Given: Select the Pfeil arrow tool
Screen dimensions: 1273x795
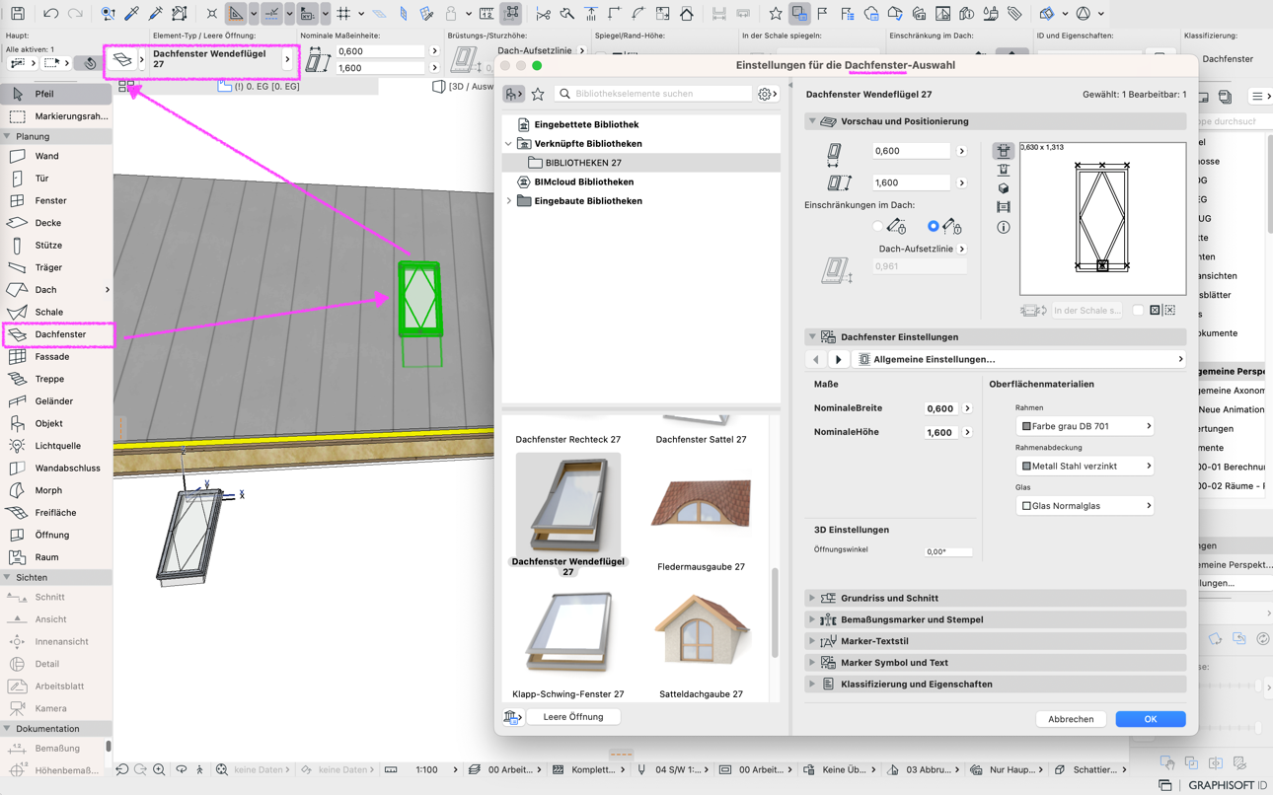Looking at the screenshot, I should [x=56, y=94].
